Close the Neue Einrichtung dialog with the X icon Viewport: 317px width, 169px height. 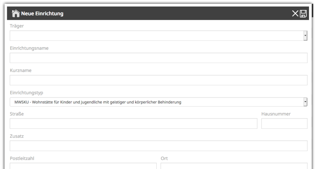(x=295, y=13)
